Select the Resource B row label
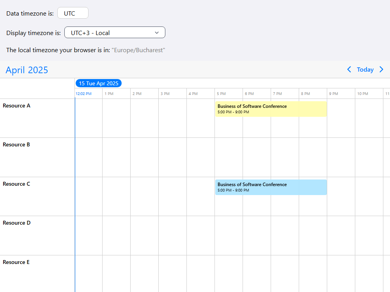This screenshot has height=292, width=390. coord(16,145)
